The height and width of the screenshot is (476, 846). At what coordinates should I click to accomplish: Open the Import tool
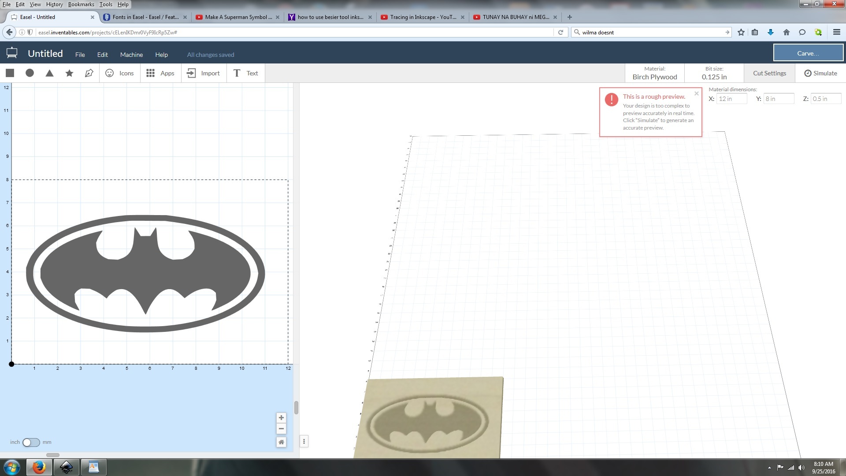[x=203, y=73]
